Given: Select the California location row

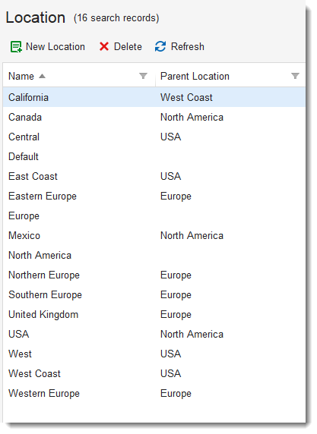Looking at the screenshot, I should [x=154, y=97].
